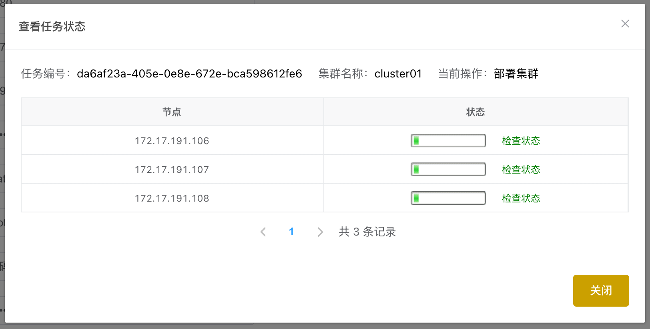Go to next page with right chevron
The image size is (650, 329).
tap(320, 232)
